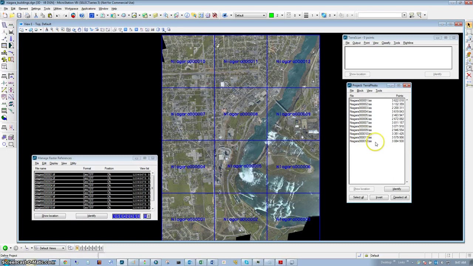Click the New File icon in toolbar
This screenshot has height=266, width=473.
pos(5,15)
